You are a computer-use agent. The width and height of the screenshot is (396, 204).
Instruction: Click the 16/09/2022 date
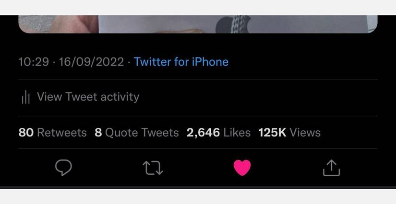point(91,62)
